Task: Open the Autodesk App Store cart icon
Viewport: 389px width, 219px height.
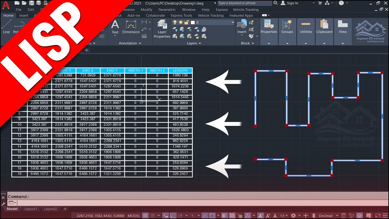Action: (x=320, y=3)
